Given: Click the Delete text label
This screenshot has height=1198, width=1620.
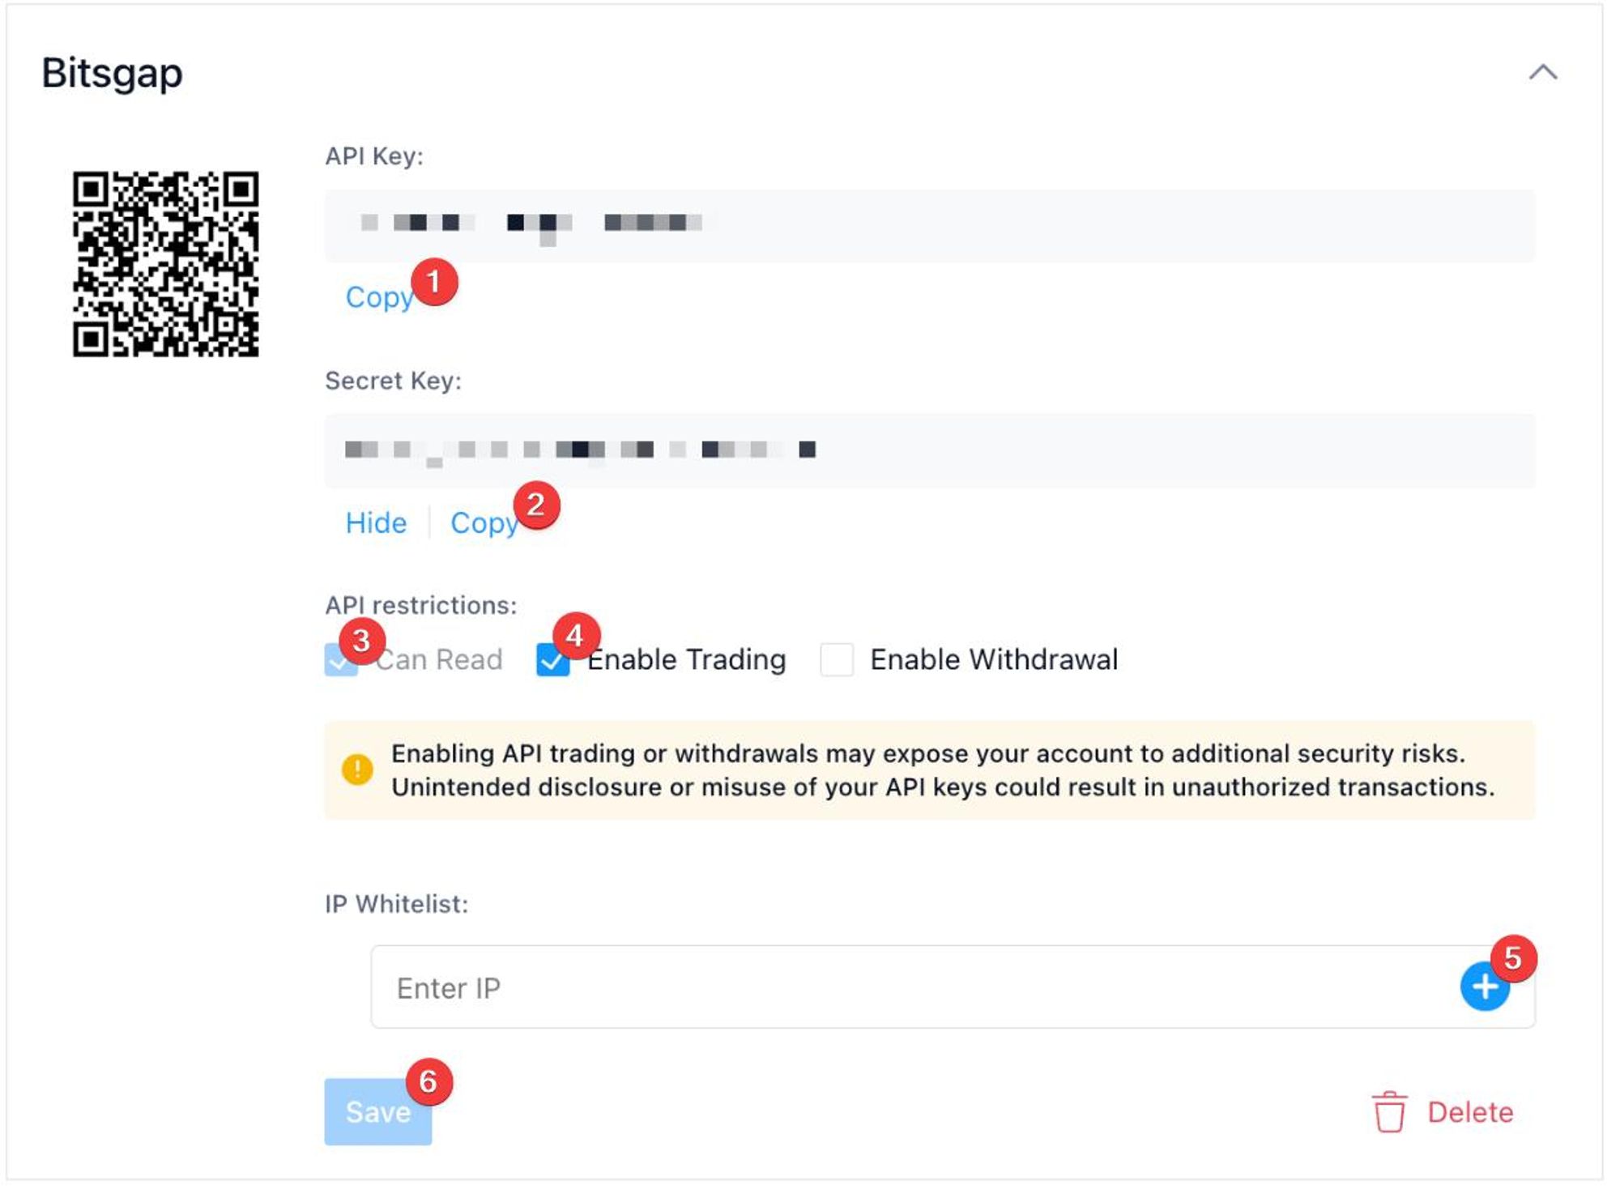Looking at the screenshot, I should [1469, 1112].
